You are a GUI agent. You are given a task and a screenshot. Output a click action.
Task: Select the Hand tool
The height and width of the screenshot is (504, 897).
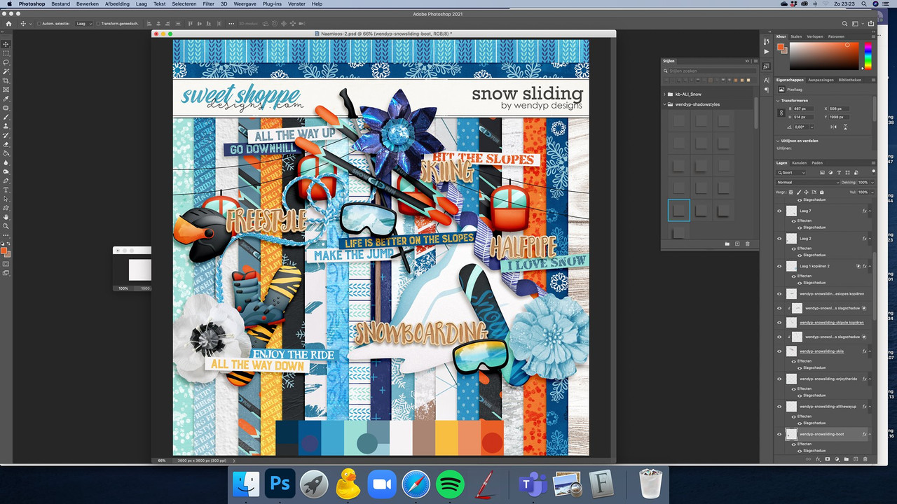click(x=6, y=217)
